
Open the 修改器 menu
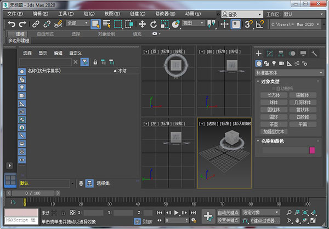(164, 13)
